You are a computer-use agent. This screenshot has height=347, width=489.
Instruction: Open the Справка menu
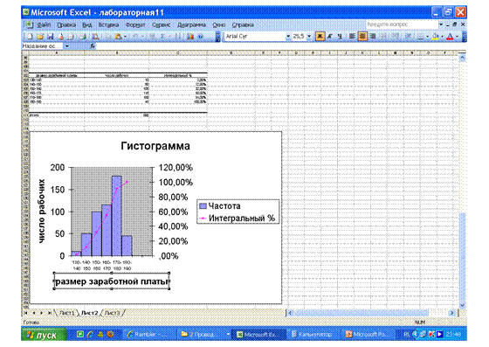243,25
